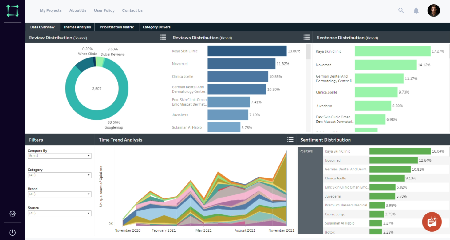Open notifications bell icon
The height and width of the screenshot is (240, 450).
tap(416, 10)
